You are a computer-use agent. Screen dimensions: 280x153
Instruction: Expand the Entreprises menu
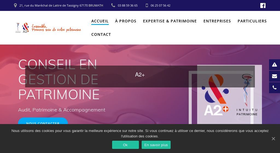click(217, 21)
